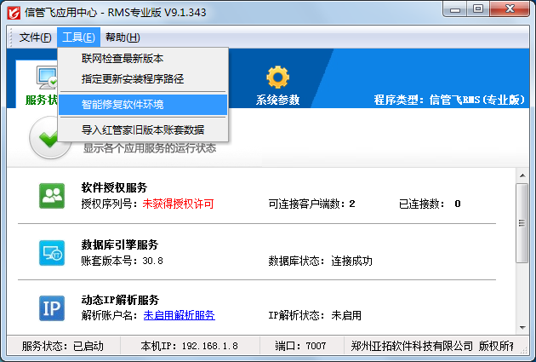
Task: Open the 帮助 menu
Action: click(x=123, y=37)
